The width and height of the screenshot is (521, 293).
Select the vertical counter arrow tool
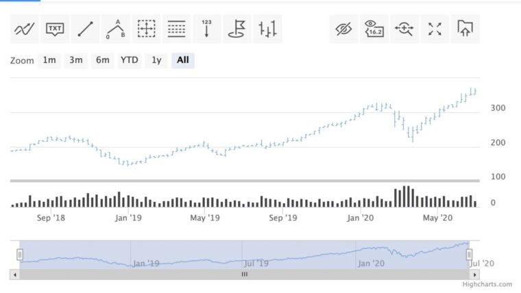207,29
